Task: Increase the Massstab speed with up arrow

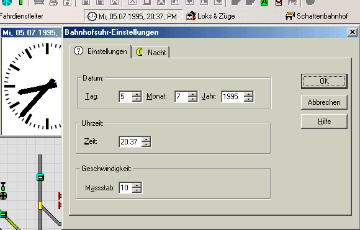Action: [x=137, y=185]
